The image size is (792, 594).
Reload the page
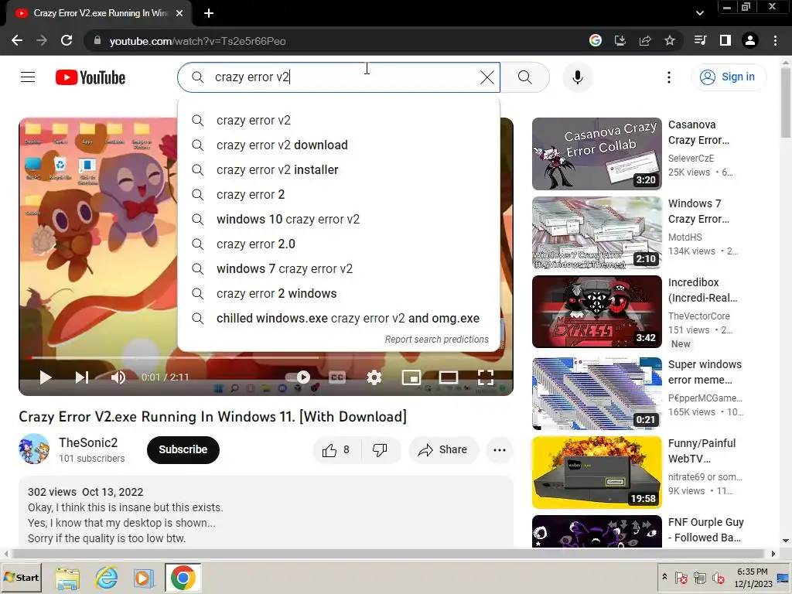coord(67,41)
